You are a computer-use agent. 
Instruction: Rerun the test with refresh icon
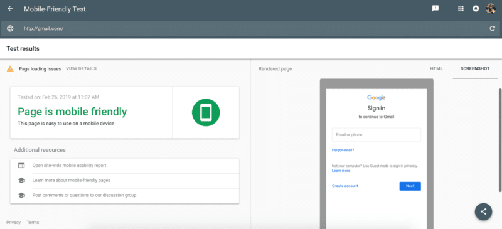tap(493, 28)
